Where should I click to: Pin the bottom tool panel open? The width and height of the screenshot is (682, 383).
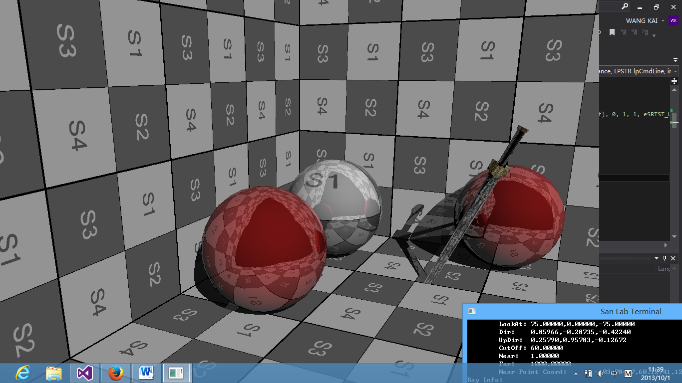point(665,258)
